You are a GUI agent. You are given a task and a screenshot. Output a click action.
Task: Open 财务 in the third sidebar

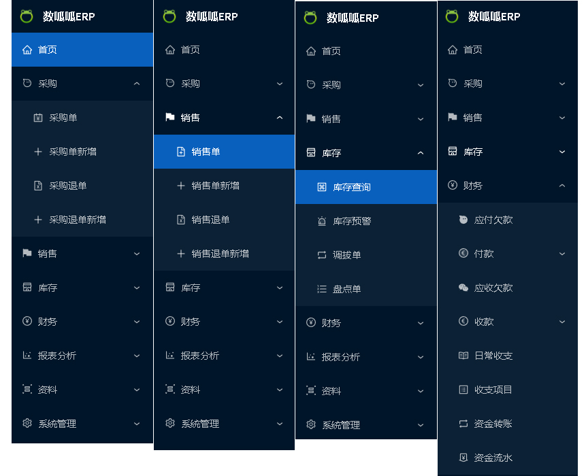pos(366,323)
